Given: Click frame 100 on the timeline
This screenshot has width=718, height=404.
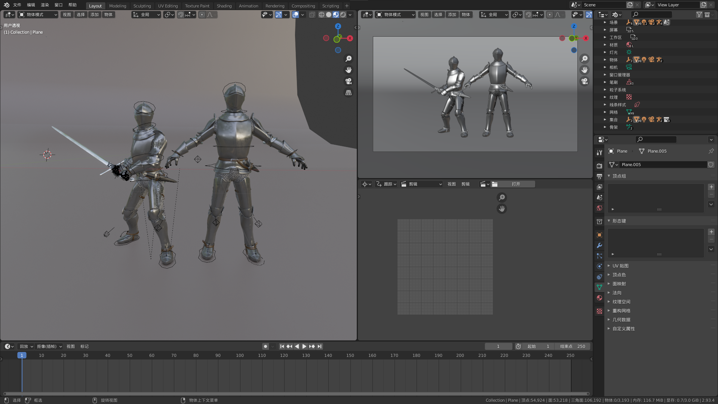Looking at the screenshot, I should [240, 355].
